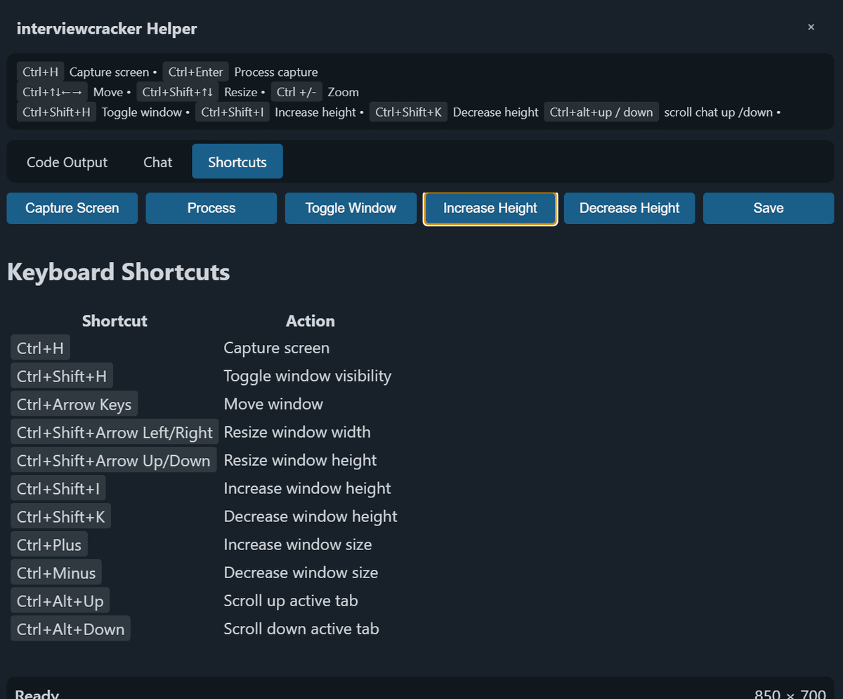Click the Ctrl+H cell in the shortcuts table

[x=40, y=348]
